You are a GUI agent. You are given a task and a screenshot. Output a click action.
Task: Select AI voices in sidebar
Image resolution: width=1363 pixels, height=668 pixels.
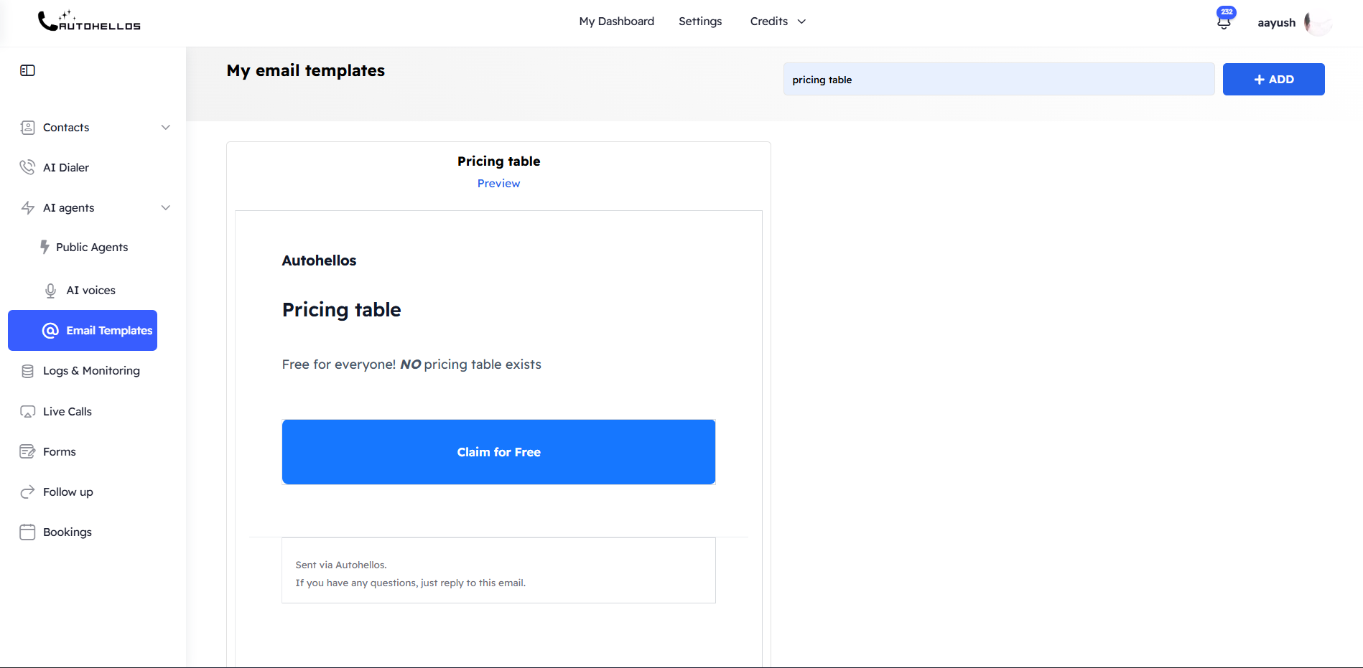pos(91,291)
